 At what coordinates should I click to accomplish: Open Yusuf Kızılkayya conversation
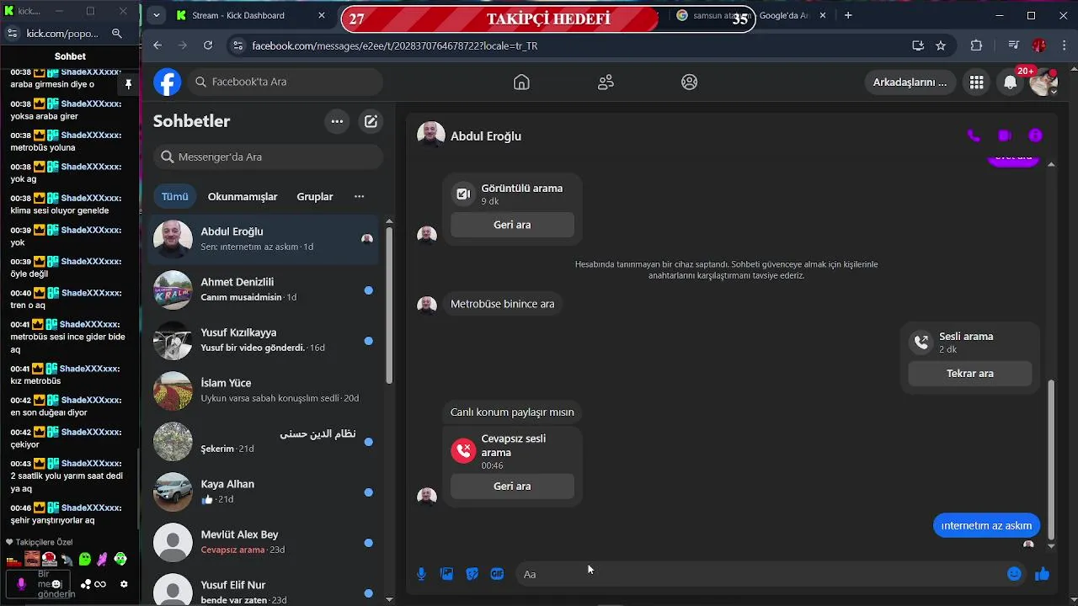[x=263, y=341]
